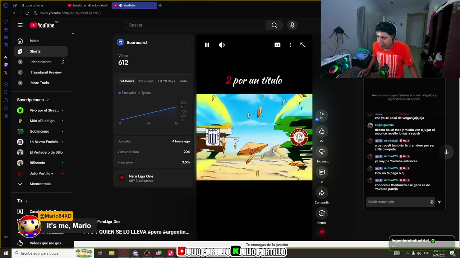Viewport: 460px width, 258px height.
Task: Open El Vertedero de Billo subscription
Action: (41, 152)
